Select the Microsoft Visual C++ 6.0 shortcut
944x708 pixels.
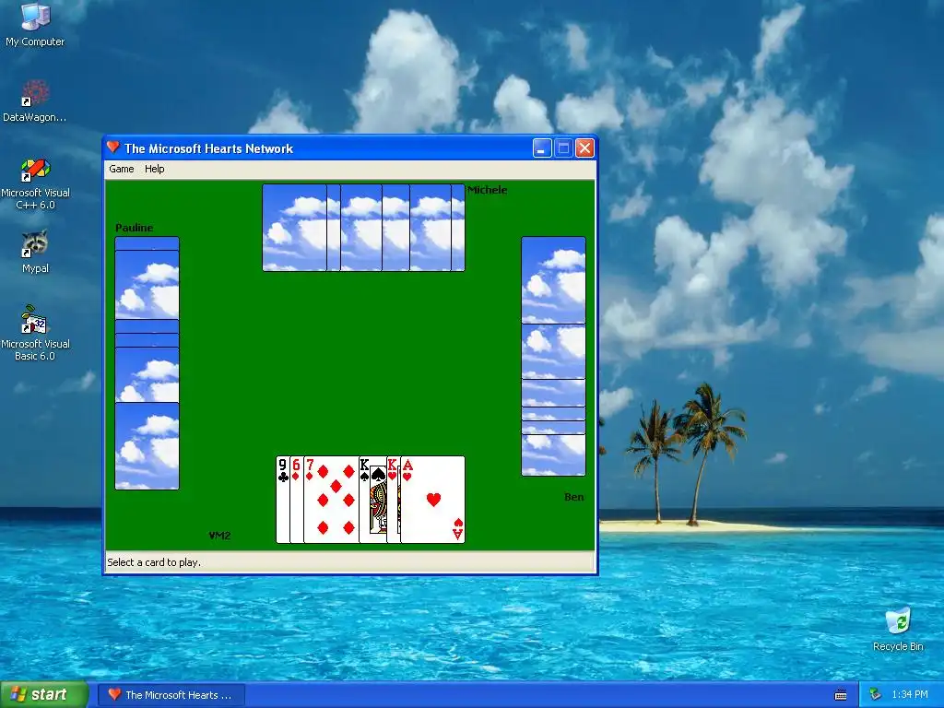click(35, 184)
